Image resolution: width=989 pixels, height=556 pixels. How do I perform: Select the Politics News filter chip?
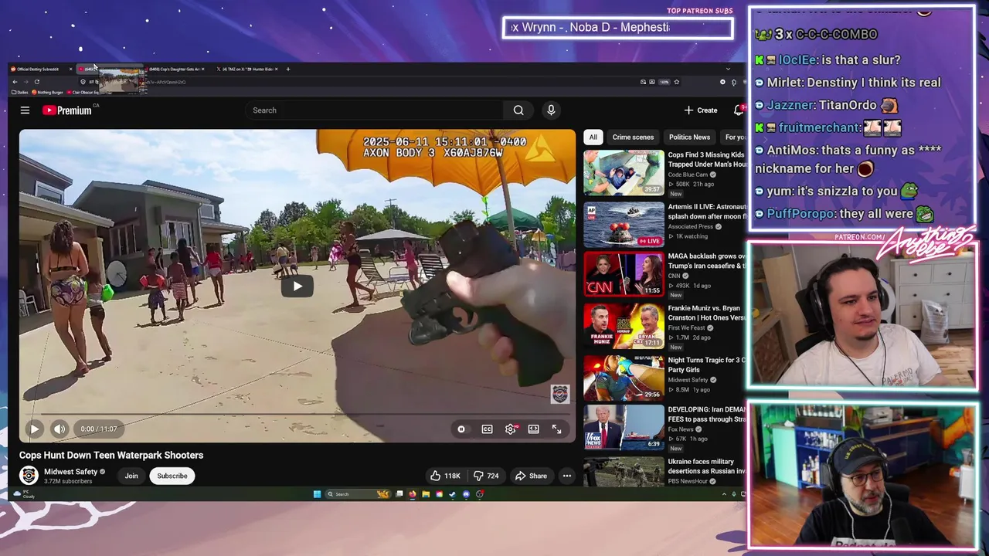689,137
